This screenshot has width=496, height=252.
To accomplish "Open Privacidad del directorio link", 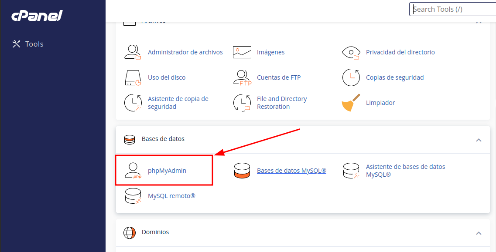I will [x=400, y=52].
